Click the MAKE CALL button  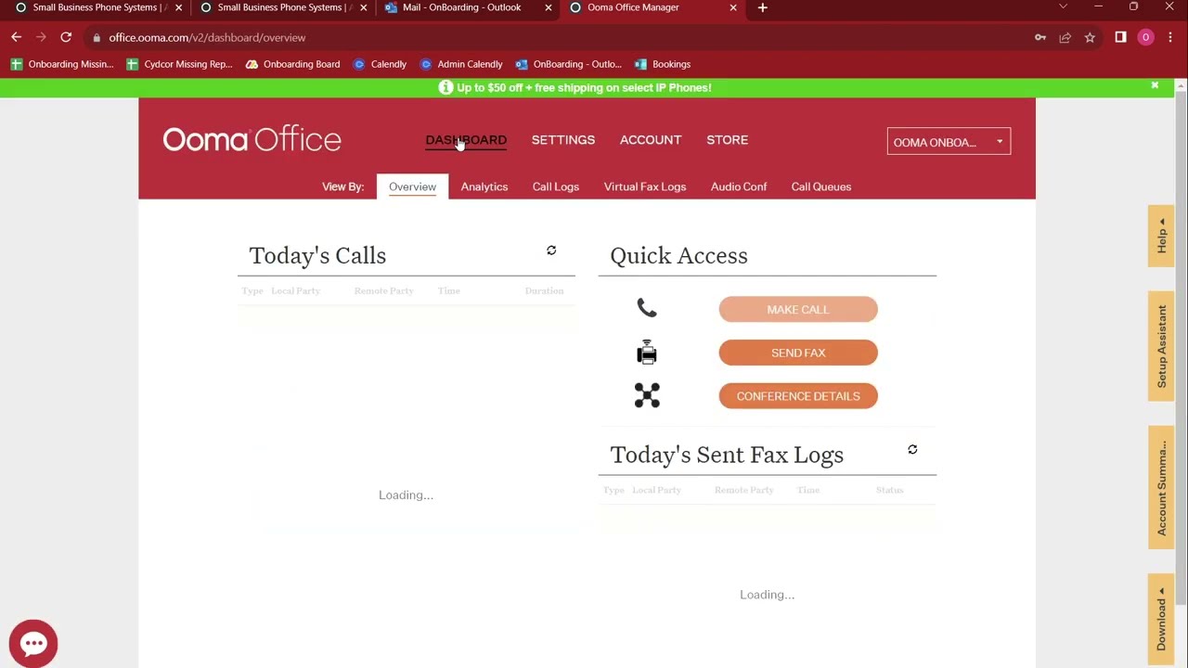(x=798, y=309)
